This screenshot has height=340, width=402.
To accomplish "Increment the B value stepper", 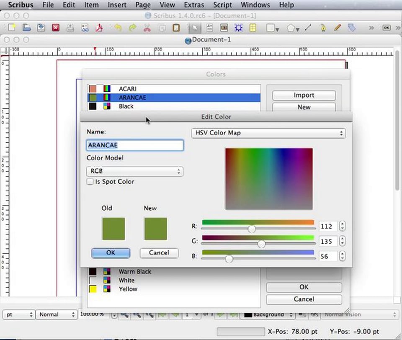I will point(342,254).
